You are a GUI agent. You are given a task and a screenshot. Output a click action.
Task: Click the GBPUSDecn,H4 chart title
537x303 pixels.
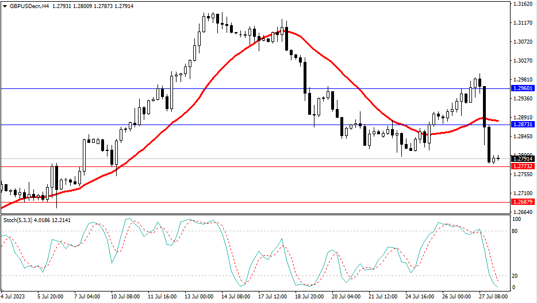pos(29,6)
